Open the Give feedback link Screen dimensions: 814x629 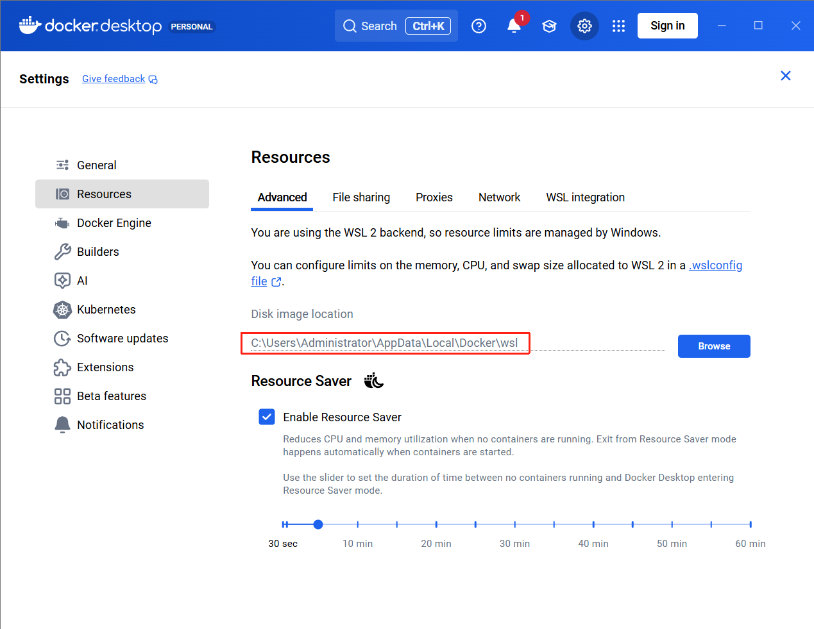[114, 79]
